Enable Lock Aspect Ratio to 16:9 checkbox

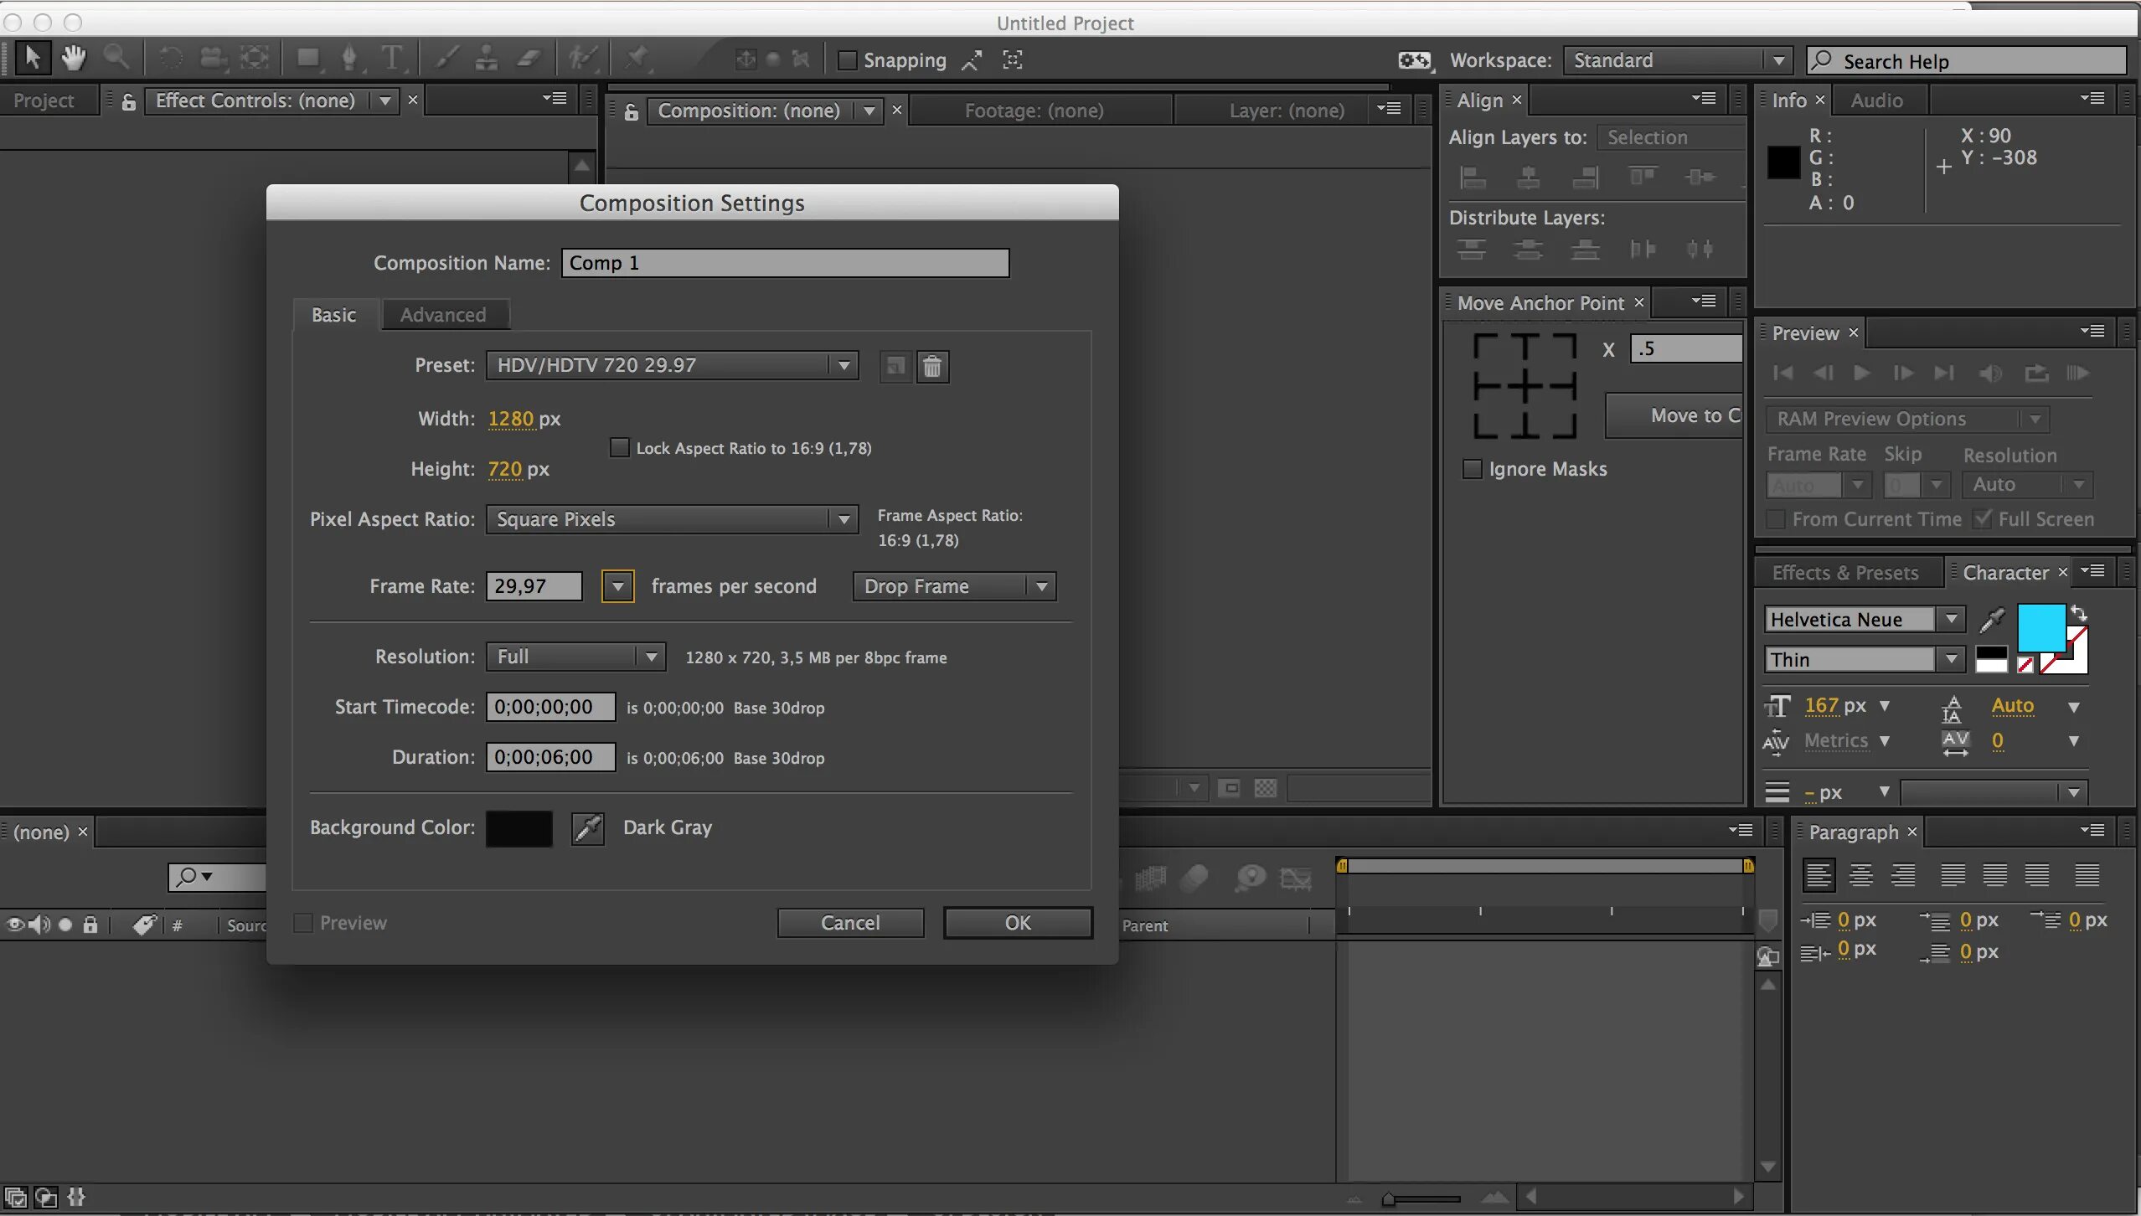click(x=620, y=448)
